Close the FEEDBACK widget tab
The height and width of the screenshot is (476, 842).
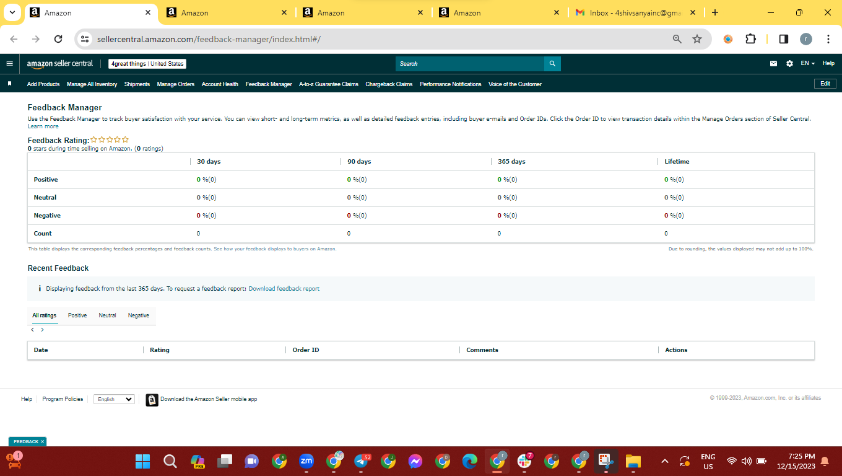pyautogui.click(x=42, y=442)
